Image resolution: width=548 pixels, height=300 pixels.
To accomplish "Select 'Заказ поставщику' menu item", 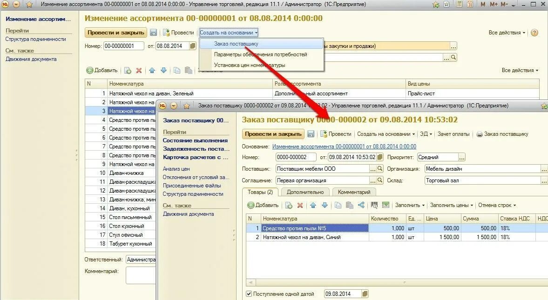I will [x=261, y=44].
